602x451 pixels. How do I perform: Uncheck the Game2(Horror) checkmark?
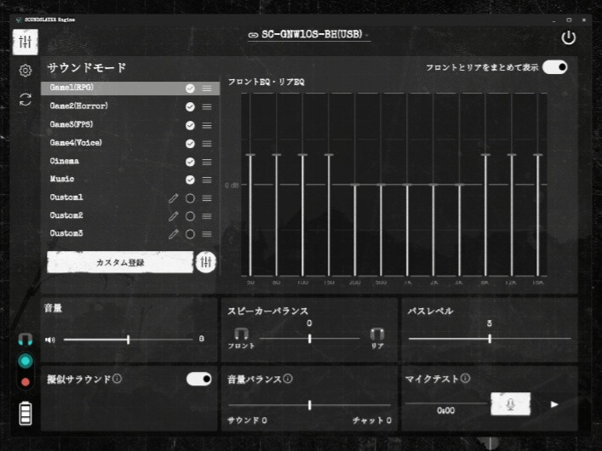coord(190,106)
